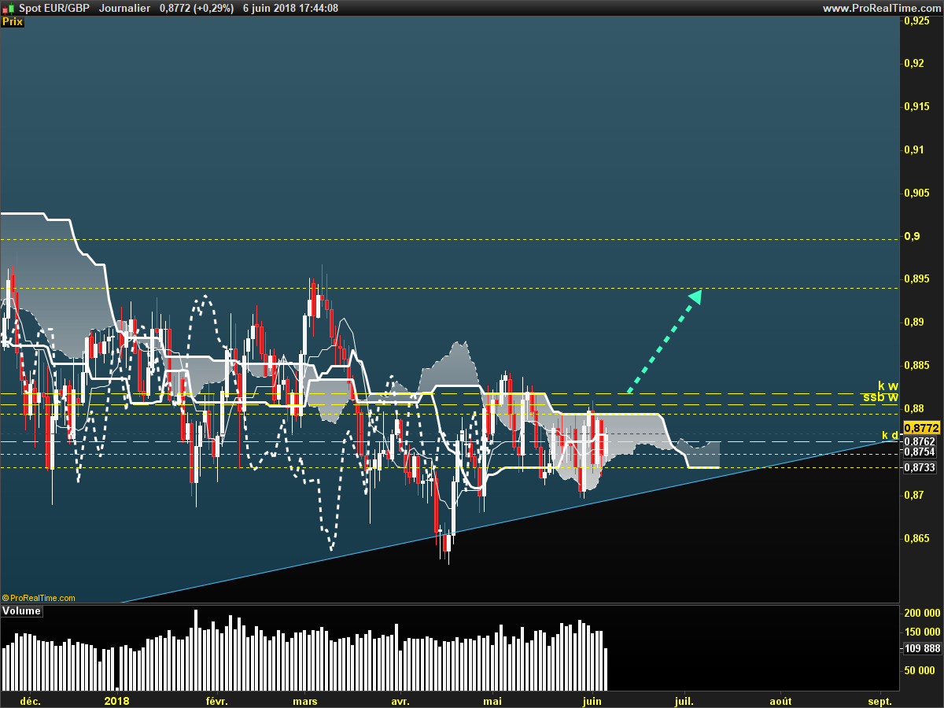Click the "k d" level label
The height and width of the screenshot is (708, 944).
890,435
